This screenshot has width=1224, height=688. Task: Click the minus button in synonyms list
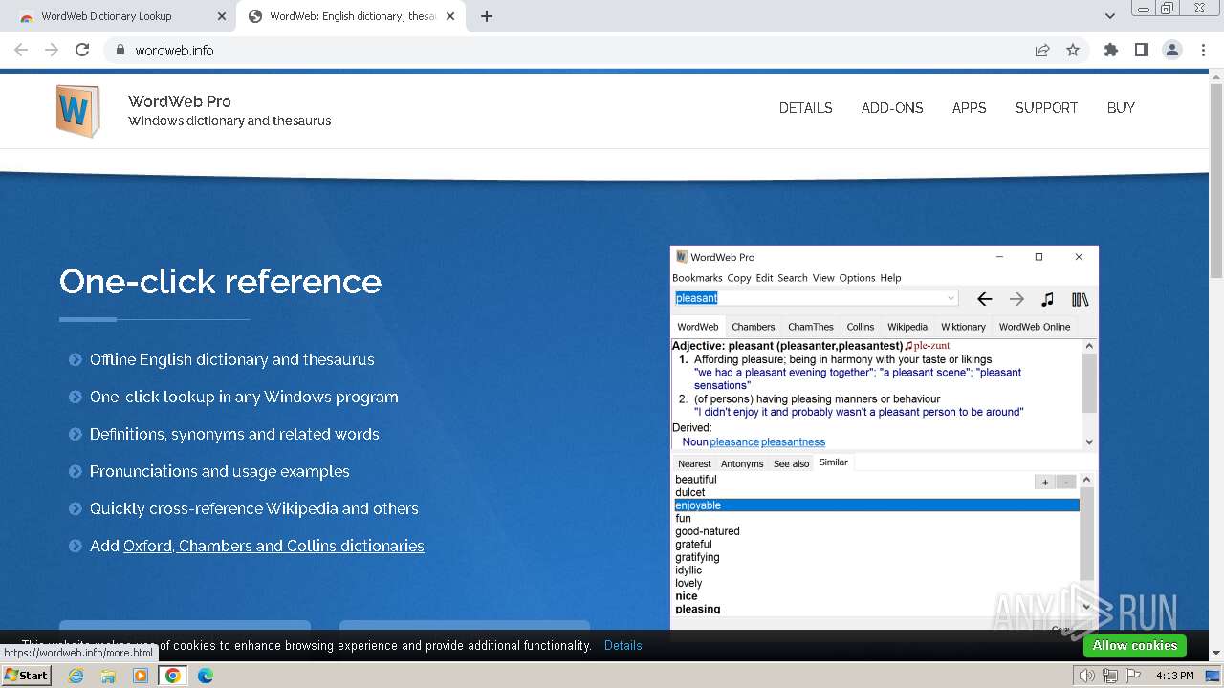[x=1066, y=483]
